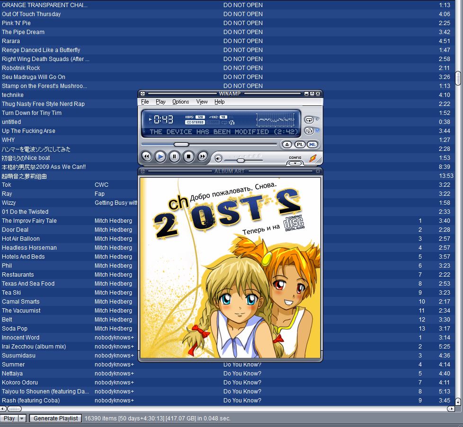Click the Winamp play button
The height and width of the screenshot is (427, 463).
(x=160, y=157)
